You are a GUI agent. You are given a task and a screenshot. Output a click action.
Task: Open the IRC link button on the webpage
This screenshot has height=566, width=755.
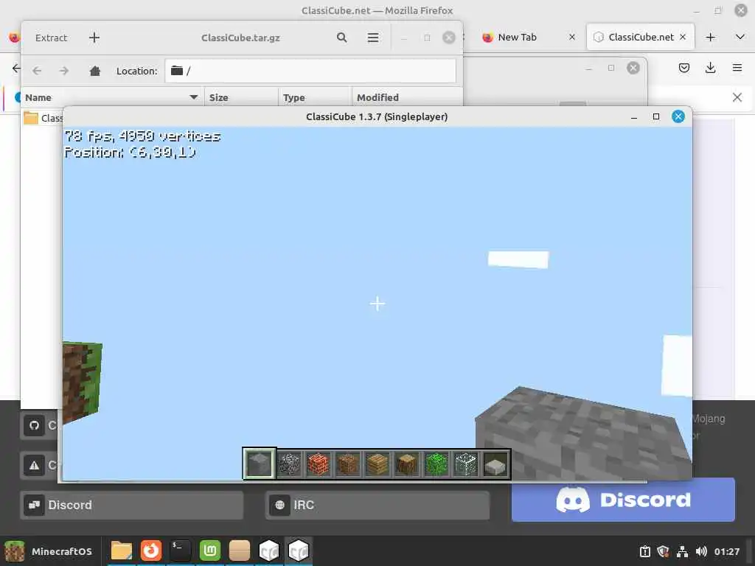click(377, 505)
